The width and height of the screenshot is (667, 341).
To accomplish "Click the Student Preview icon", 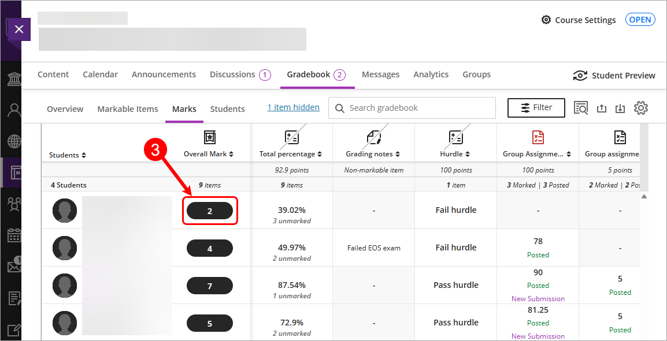I will point(580,76).
